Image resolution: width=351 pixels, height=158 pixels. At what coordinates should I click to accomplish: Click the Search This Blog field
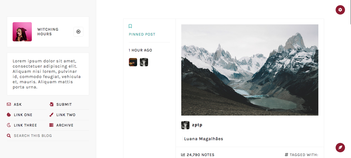pyautogui.click(x=48, y=136)
